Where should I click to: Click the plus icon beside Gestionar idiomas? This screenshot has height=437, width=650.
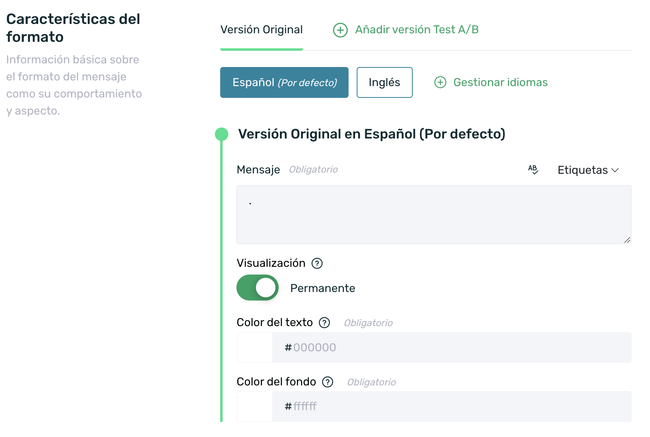pyautogui.click(x=440, y=82)
